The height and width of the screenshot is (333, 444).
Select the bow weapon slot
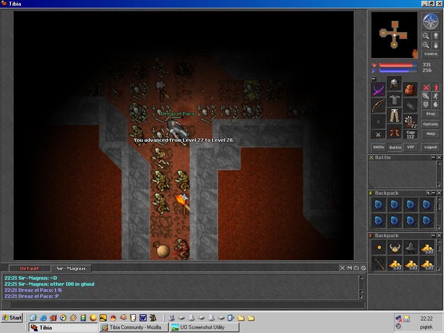(378, 106)
